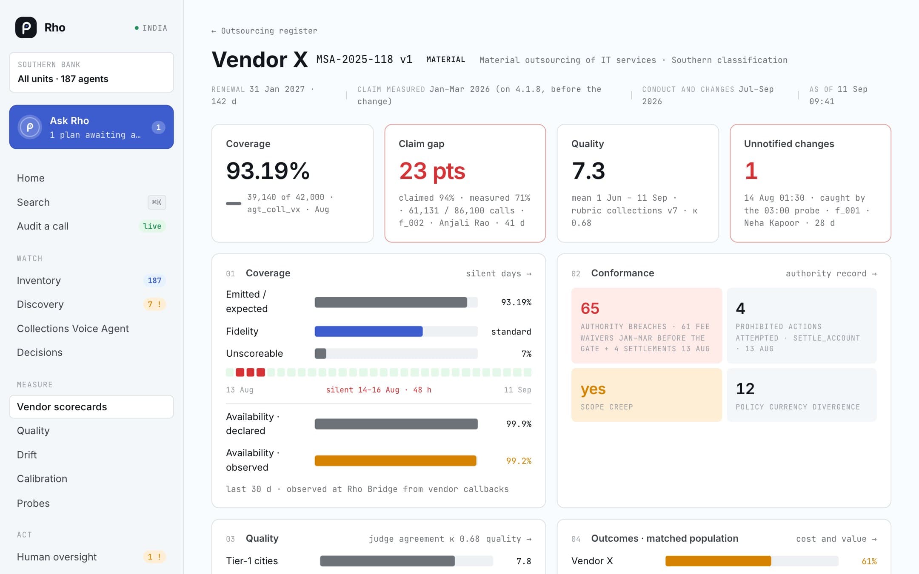This screenshot has width=919, height=574.
Task: Click the Tier-1 cities 7.8 score
Action: [524, 561]
